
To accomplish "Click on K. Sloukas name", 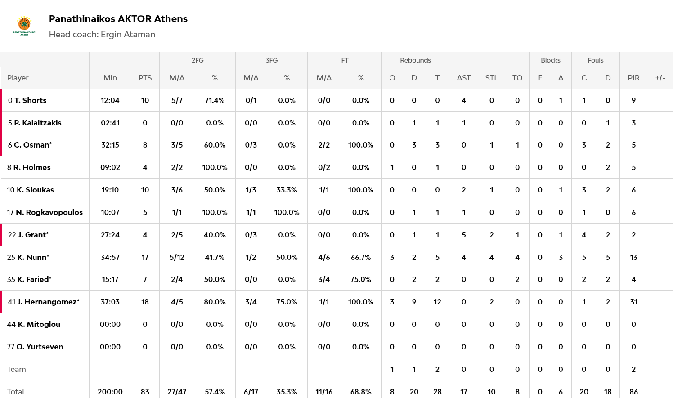I will pyautogui.click(x=35, y=190).
